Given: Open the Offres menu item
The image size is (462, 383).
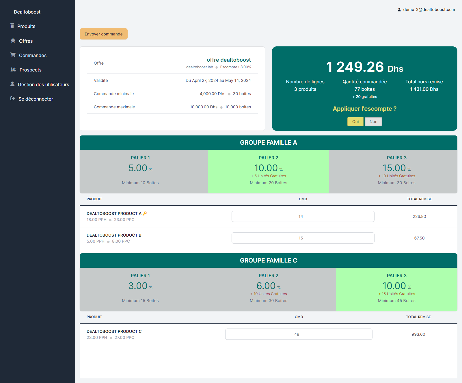Looking at the screenshot, I should [26, 41].
